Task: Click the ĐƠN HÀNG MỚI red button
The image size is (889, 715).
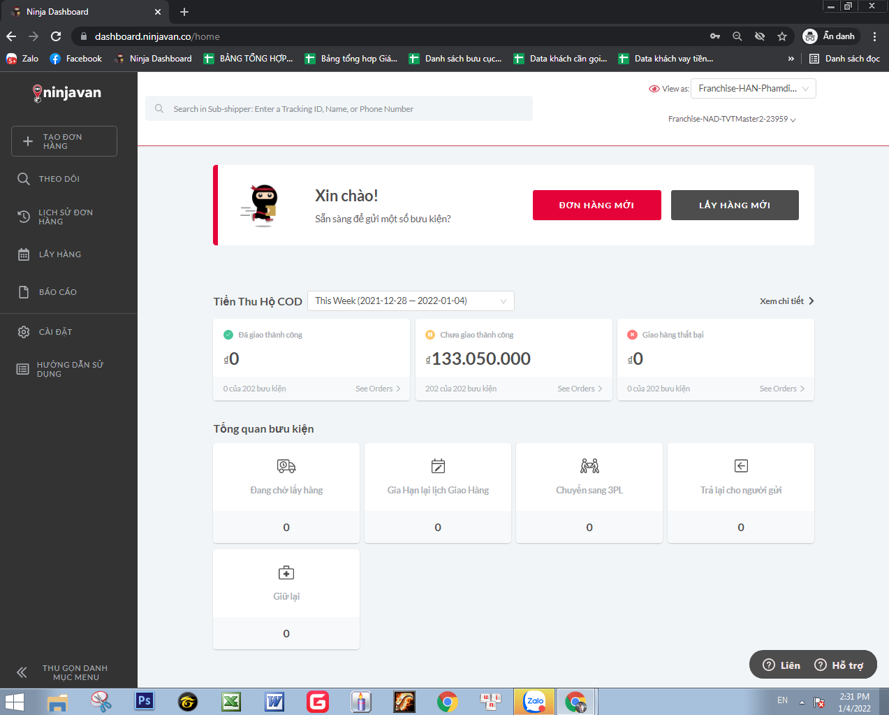Action: [x=597, y=205]
